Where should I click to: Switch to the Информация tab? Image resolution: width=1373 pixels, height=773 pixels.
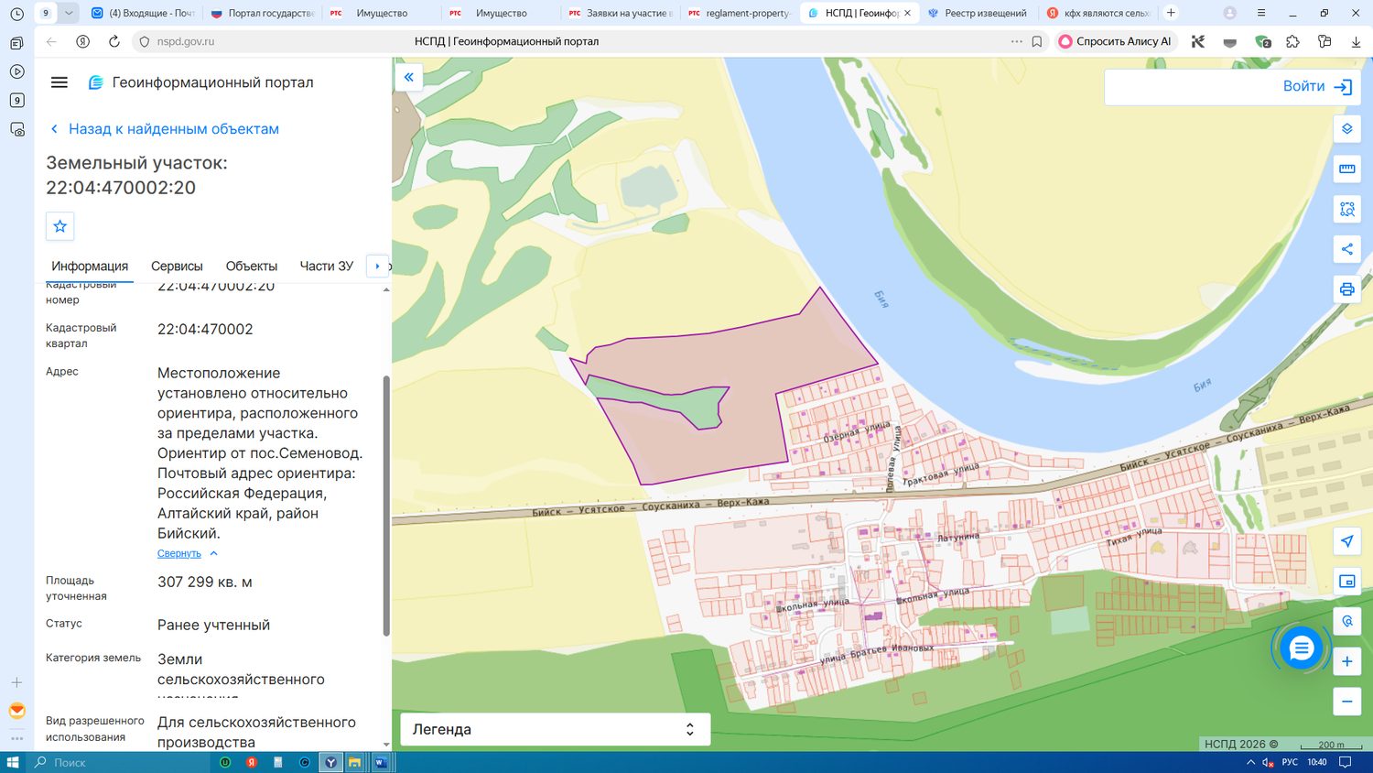click(90, 266)
